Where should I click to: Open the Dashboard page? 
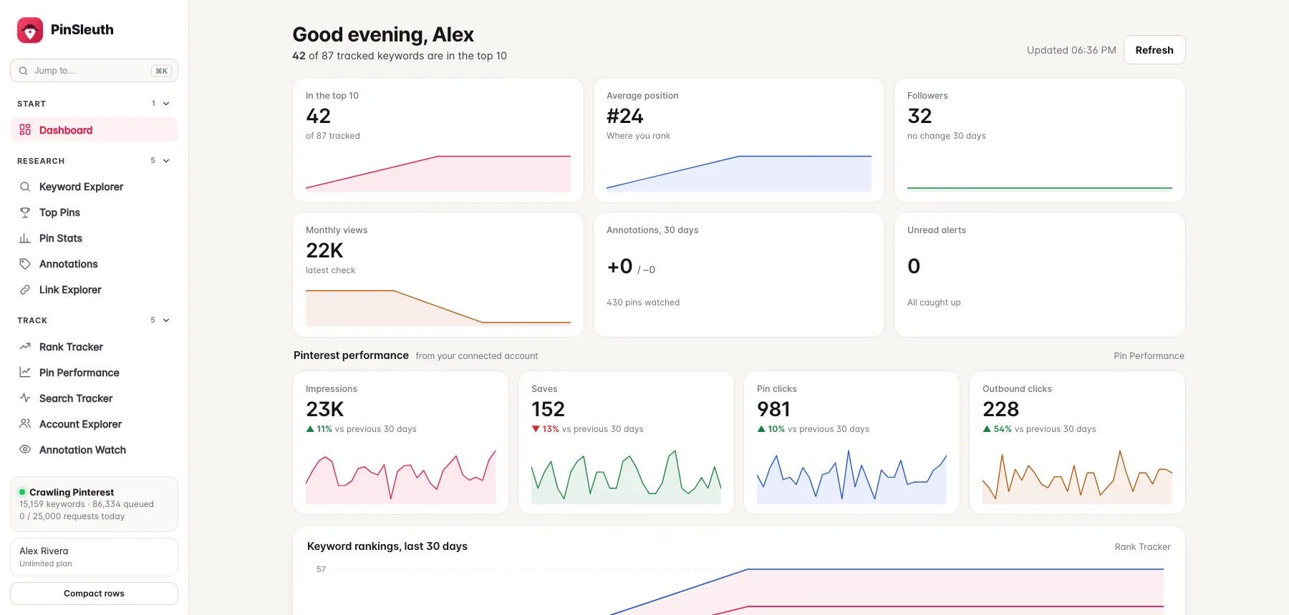click(94, 130)
